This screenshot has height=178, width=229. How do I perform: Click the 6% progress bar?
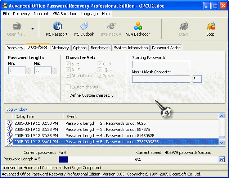[x=138, y=159]
